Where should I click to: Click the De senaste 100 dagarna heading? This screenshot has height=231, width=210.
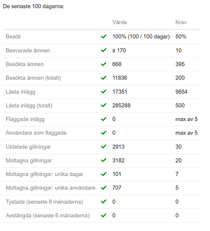click(33, 6)
